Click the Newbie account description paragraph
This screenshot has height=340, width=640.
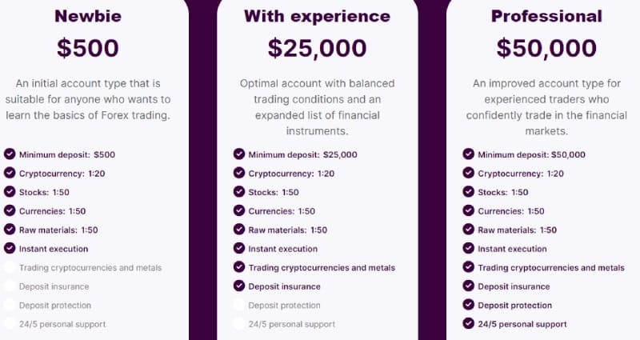[x=88, y=99]
